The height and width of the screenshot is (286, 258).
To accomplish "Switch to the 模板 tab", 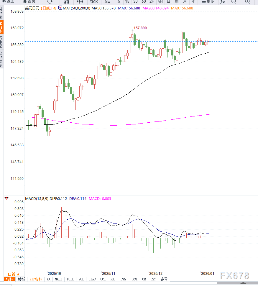I will pos(22,279).
